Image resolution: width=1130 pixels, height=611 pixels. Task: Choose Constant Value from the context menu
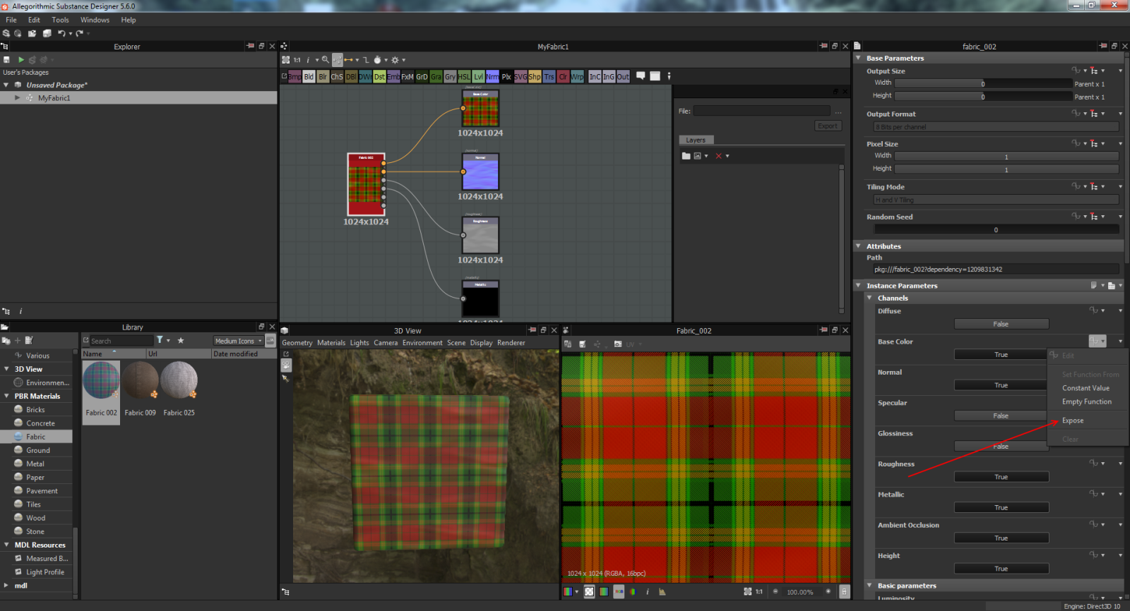point(1086,388)
